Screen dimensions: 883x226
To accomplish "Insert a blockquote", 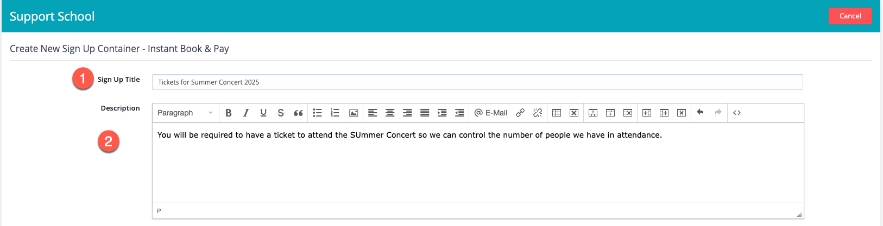I will coord(298,113).
